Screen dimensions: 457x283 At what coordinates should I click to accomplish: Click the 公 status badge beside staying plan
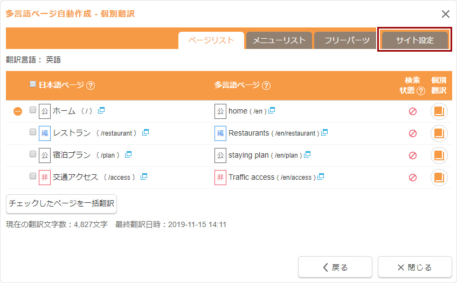[x=220, y=155]
